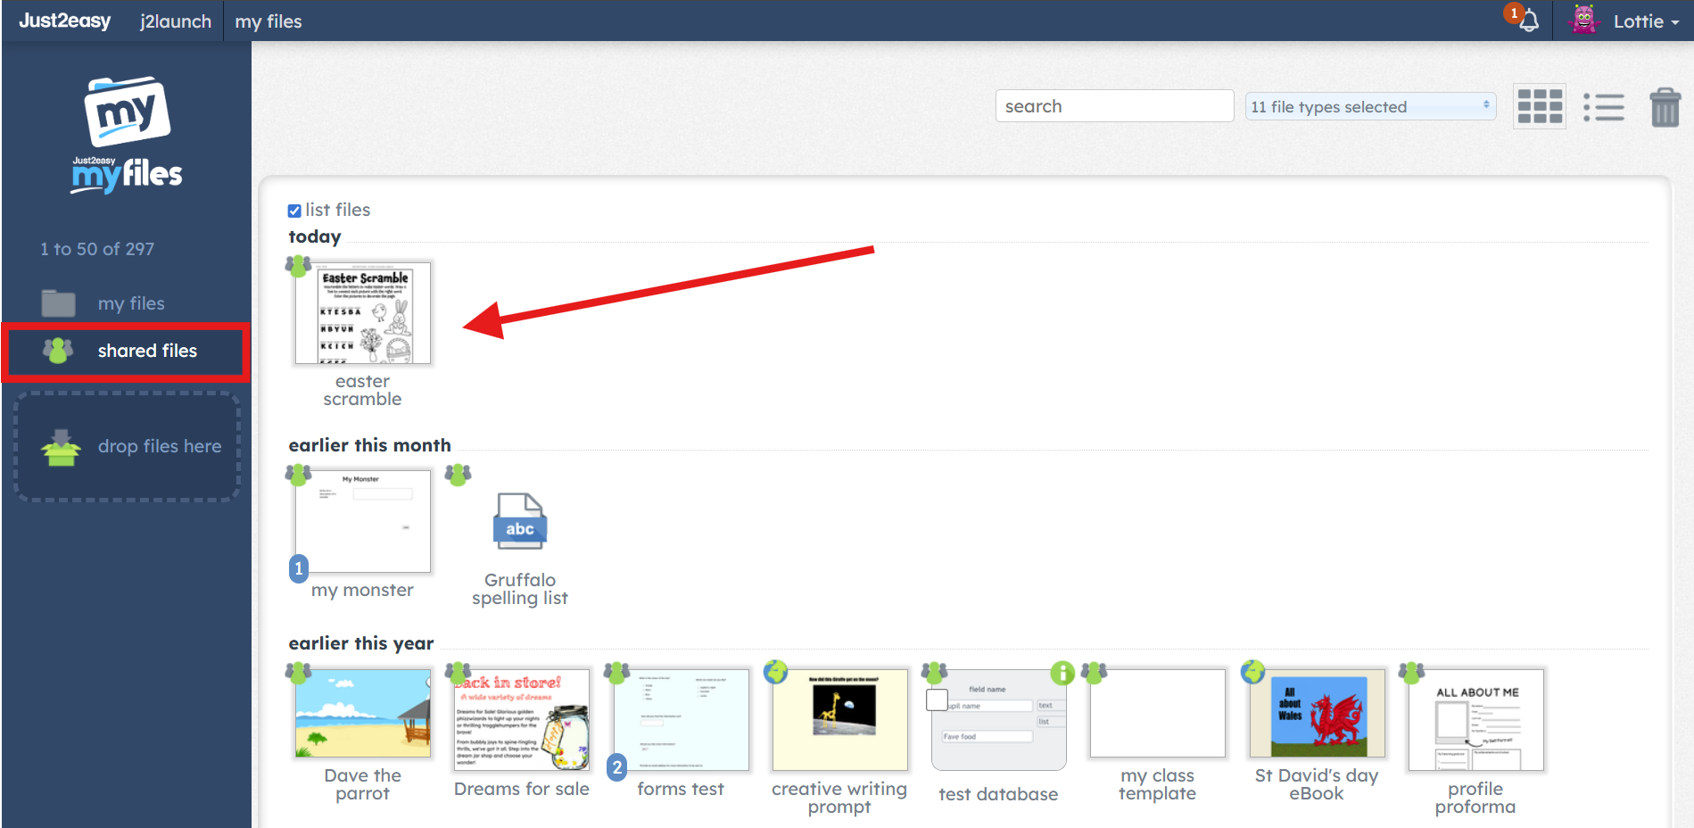Open creative writing prompt thumbnail
Screen dimensions: 1694x828
[x=839, y=720]
